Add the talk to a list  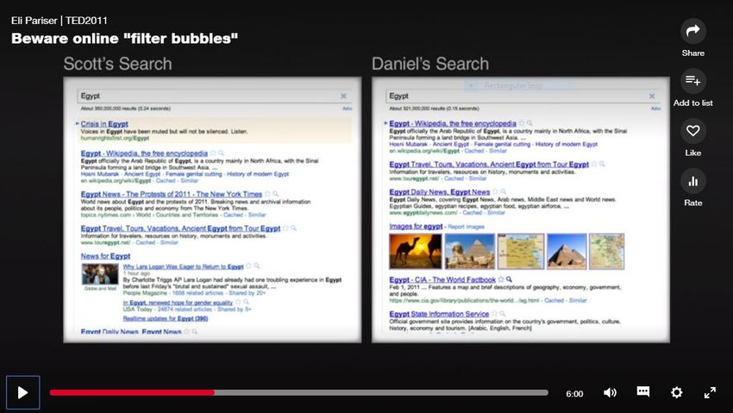692,81
